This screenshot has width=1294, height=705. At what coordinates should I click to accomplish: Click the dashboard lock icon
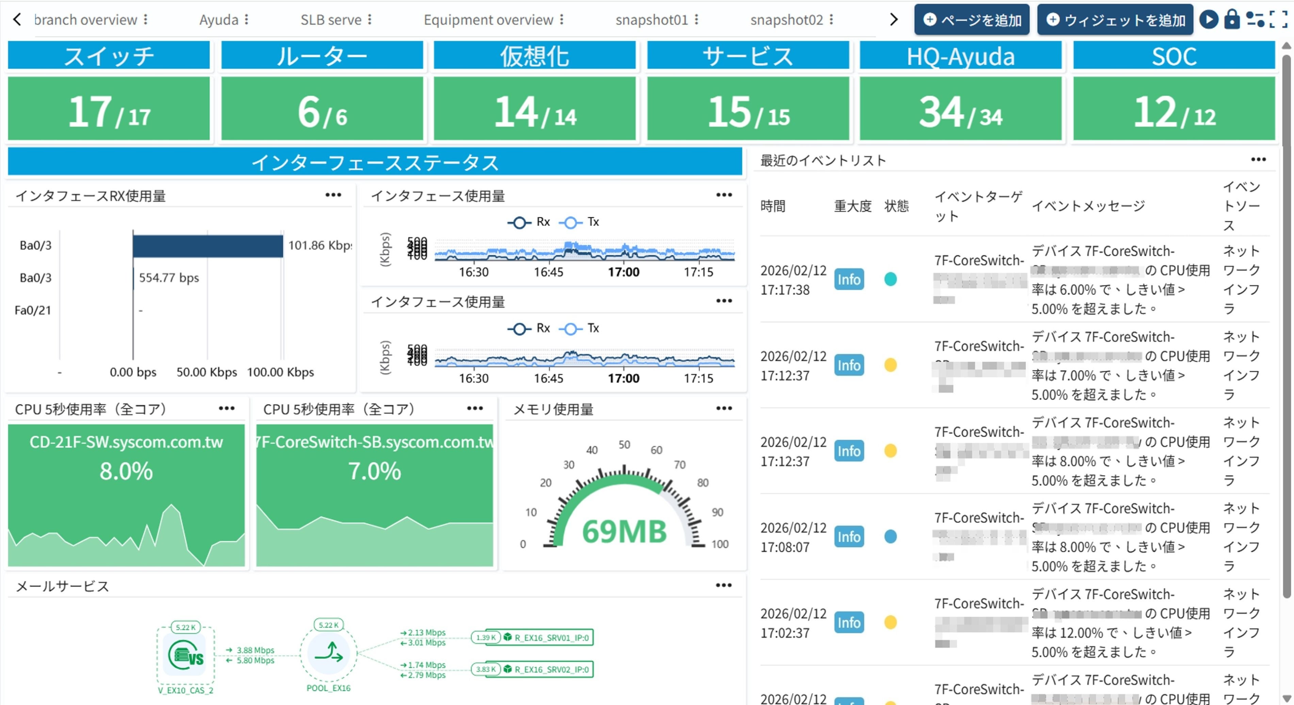pyautogui.click(x=1232, y=20)
